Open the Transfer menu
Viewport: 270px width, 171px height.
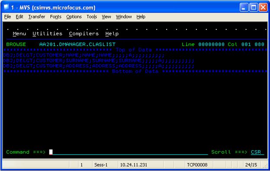[x=37, y=17]
